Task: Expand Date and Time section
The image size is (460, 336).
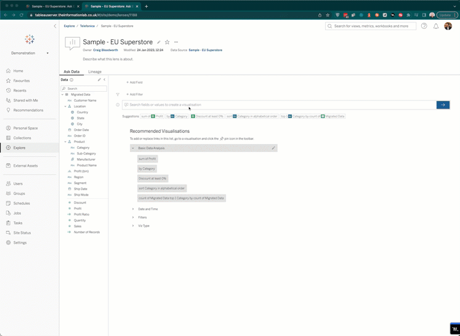Action: (x=133, y=209)
